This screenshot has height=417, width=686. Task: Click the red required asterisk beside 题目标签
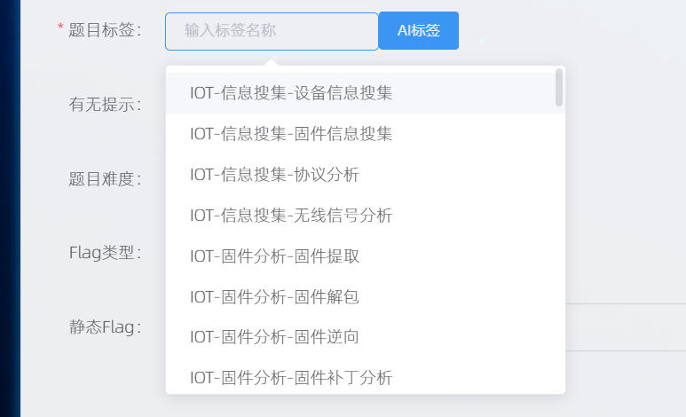[60, 30]
